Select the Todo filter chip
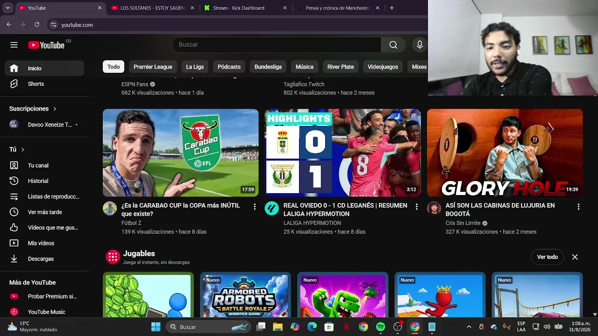This screenshot has height=336, width=598. (x=114, y=67)
